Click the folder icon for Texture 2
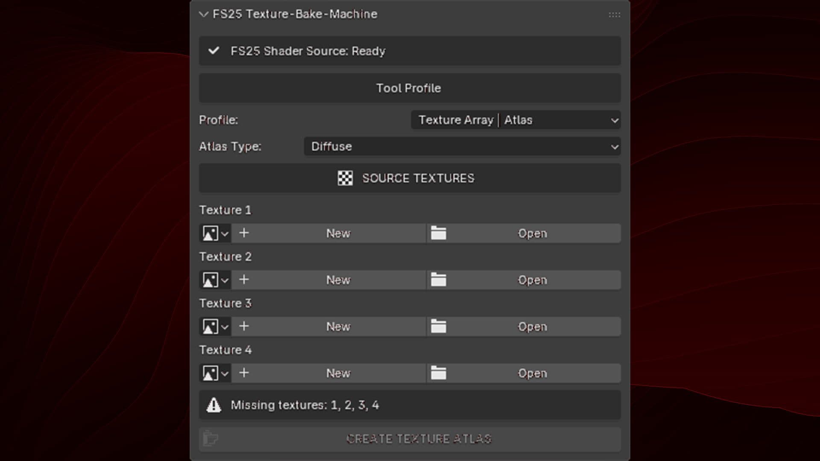This screenshot has width=820, height=461. (439, 280)
